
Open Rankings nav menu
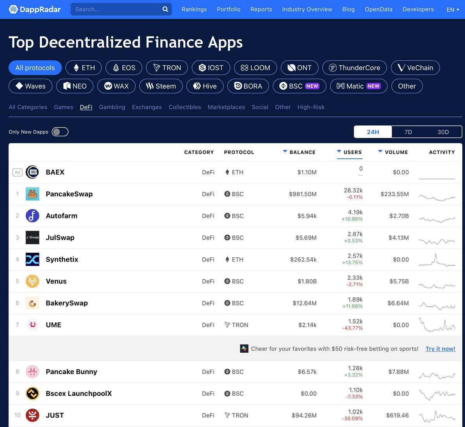(x=194, y=9)
